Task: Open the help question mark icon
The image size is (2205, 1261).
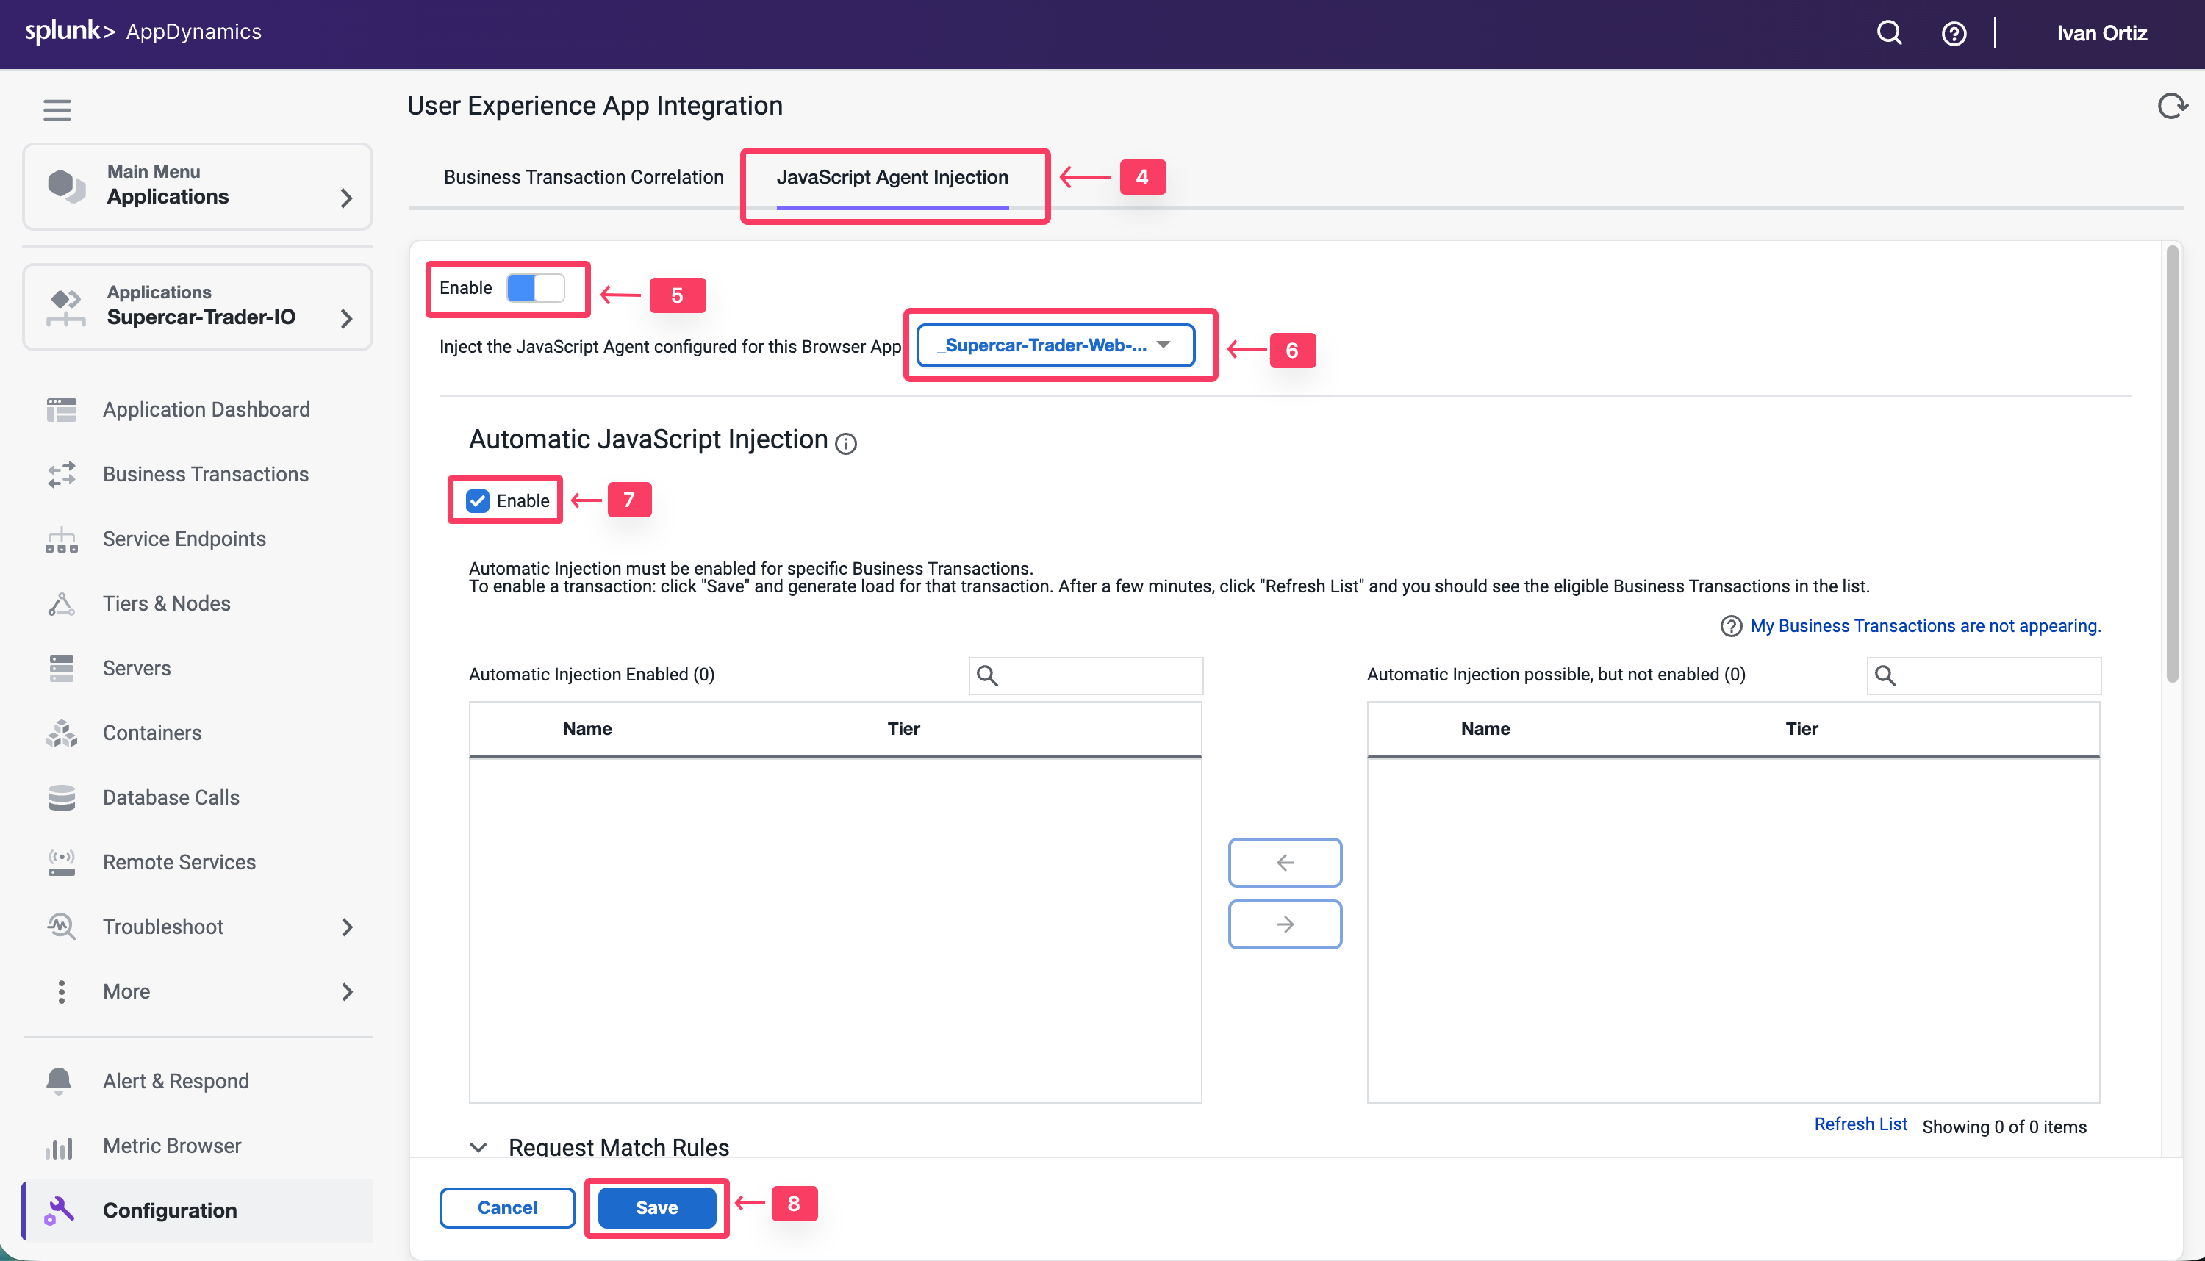Action: (x=1953, y=33)
